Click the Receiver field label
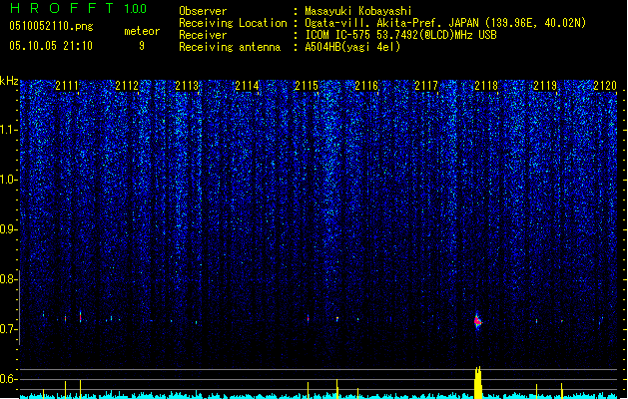This screenshot has height=399, width=628. click(203, 35)
